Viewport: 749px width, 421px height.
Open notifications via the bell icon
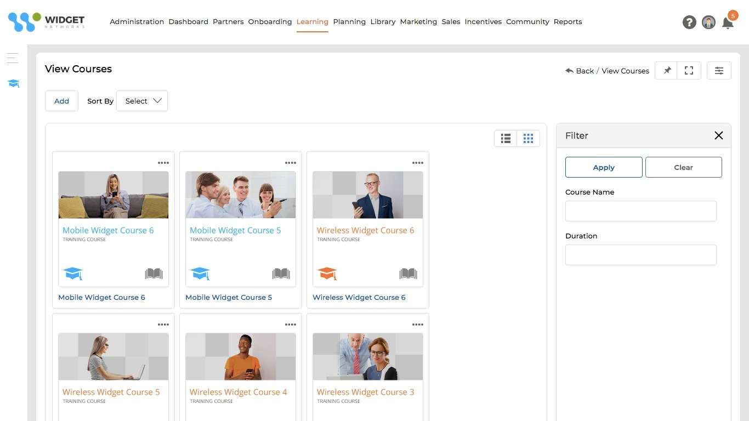728,22
